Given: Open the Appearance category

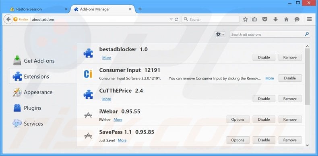Looking at the screenshot, I should 43,92.
